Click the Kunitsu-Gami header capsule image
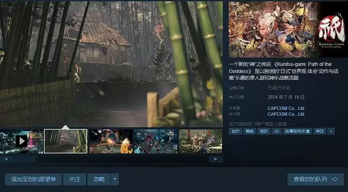This screenshot has width=348, height=192. 288,29
